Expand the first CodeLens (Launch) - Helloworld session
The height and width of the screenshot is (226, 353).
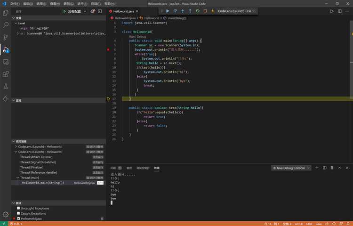pyautogui.click(x=16, y=146)
